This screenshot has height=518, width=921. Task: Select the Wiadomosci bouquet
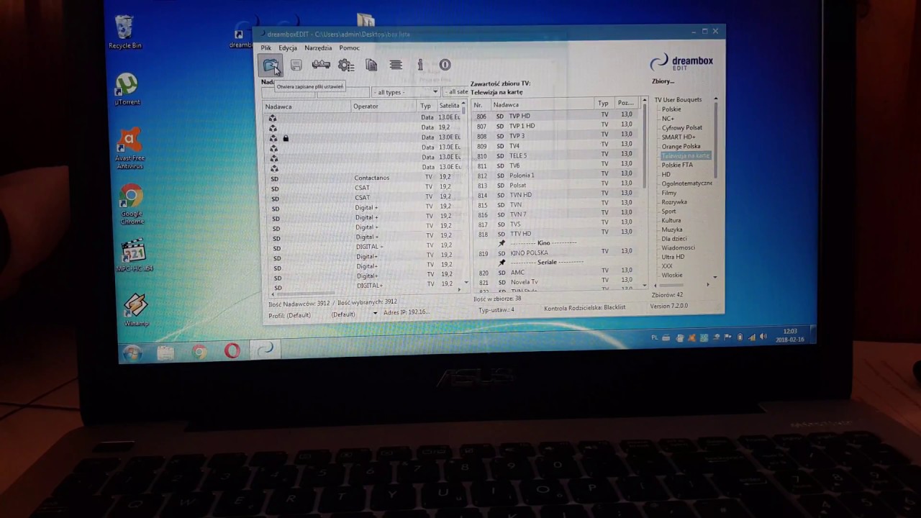[678, 247]
